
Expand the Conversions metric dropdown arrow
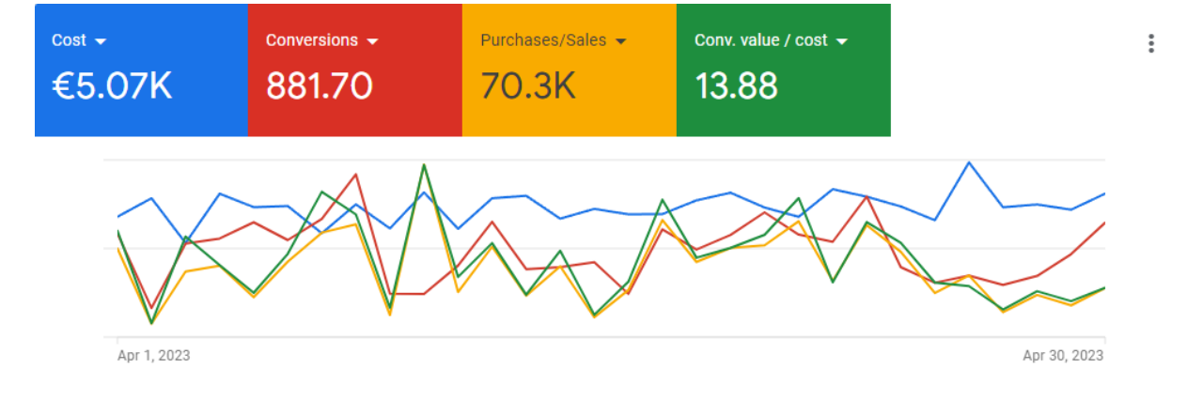(372, 41)
